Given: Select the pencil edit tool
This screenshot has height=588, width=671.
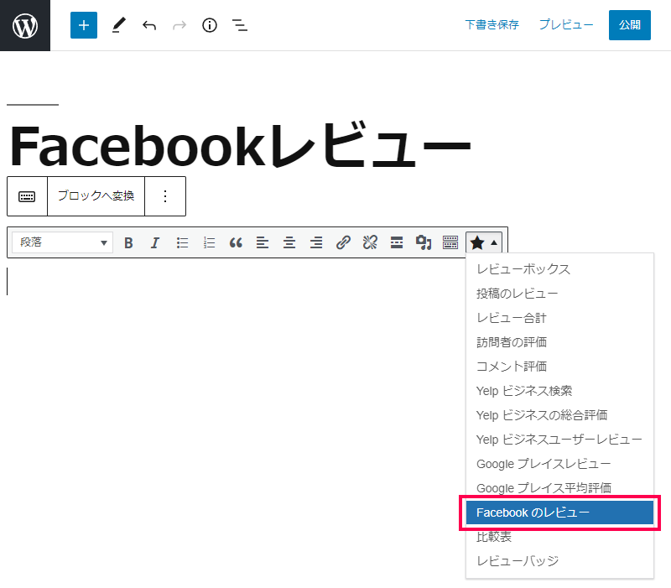Looking at the screenshot, I should tap(118, 25).
